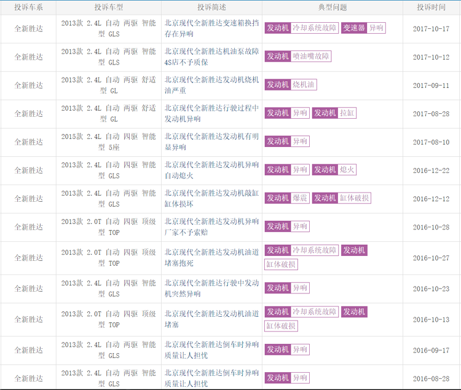The height and width of the screenshot is (390, 461).
Task: Click the date 2017-09-11
Action: [x=431, y=86]
